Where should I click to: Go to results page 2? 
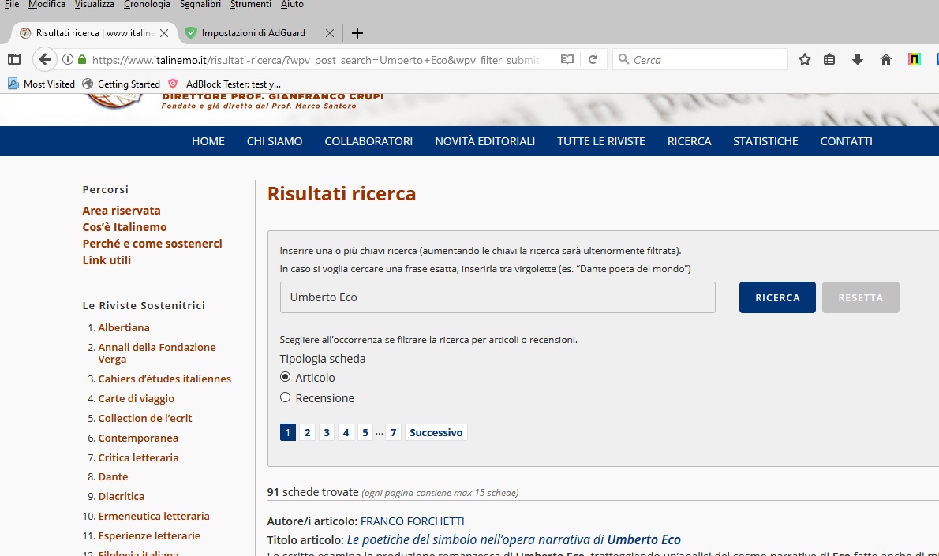click(x=307, y=432)
